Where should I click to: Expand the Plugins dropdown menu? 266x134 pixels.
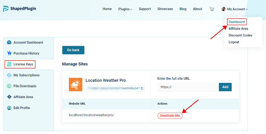[x=125, y=9]
